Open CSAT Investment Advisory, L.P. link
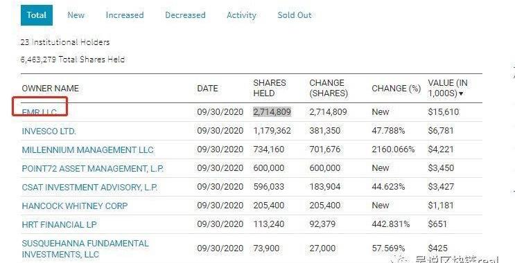This screenshot has width=515, height=263. pyautogui.click(x=89, y=188)
